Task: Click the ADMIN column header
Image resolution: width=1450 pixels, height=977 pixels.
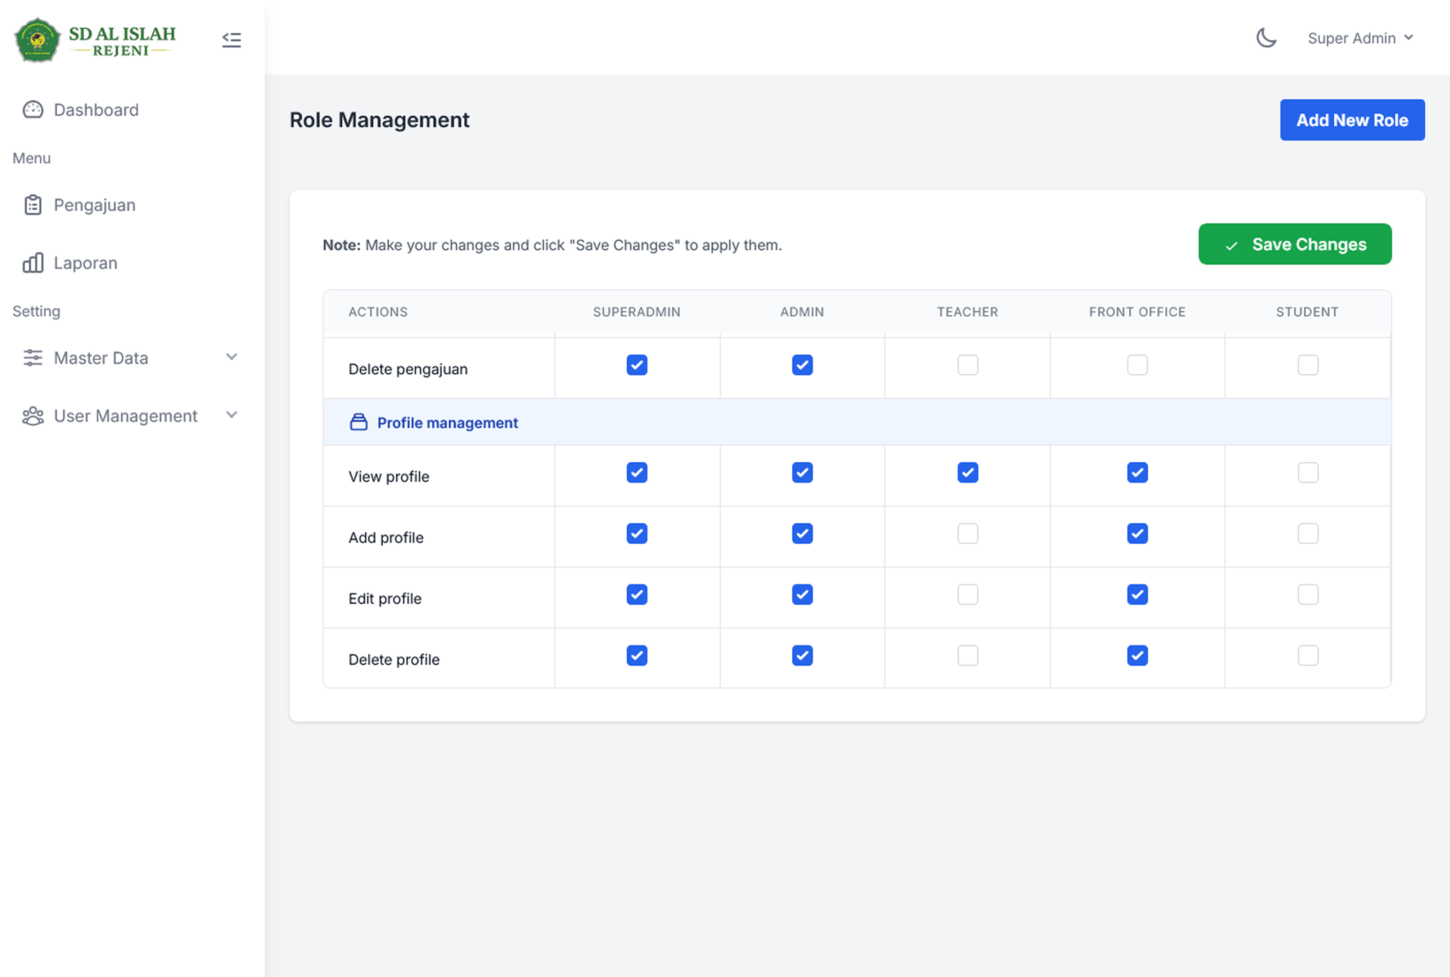Action: tap(803, 312)
